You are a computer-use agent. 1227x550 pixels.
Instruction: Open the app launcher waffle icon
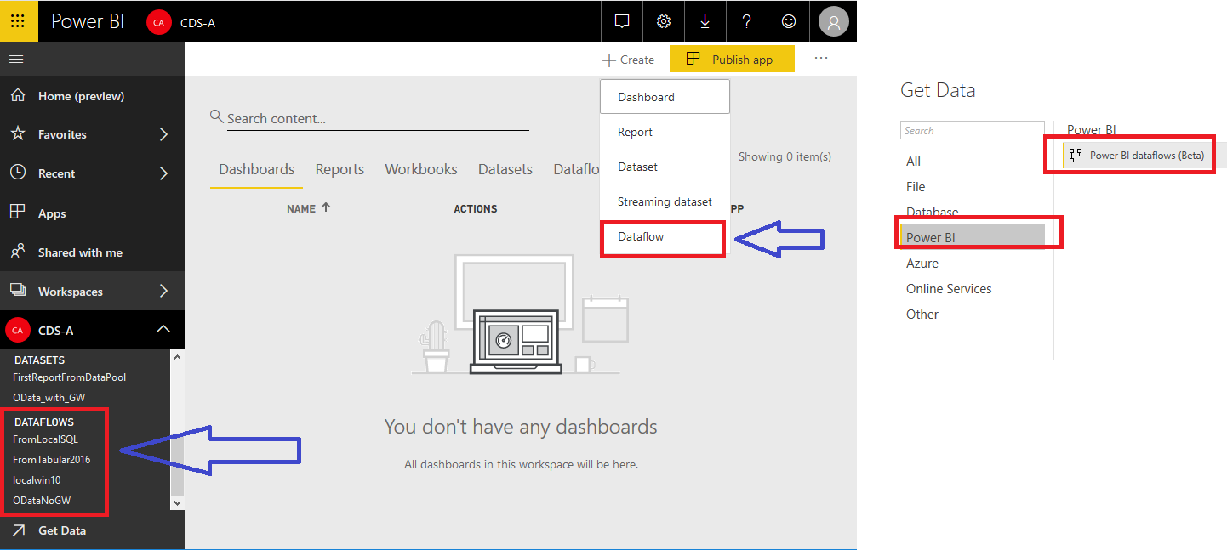(18, 21)
